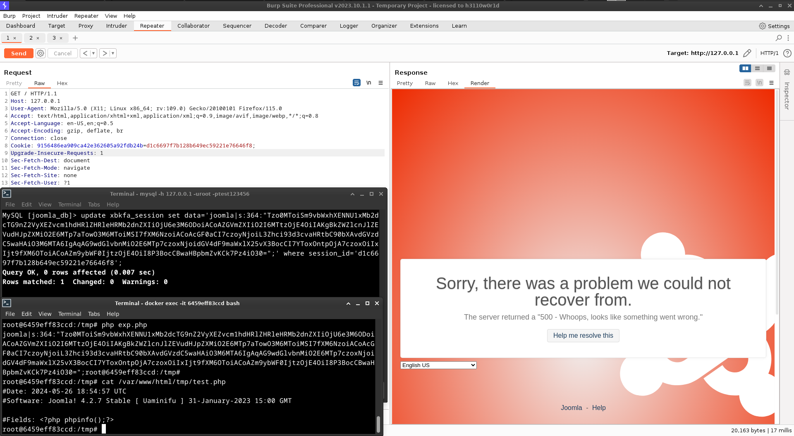Click the Cancel button
Image resolution: width=794 pixels, height=436 pixels.
click(x=62, y=53)
